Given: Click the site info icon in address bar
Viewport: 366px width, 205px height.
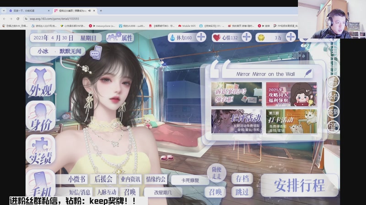Looking at the screenshot, I should pyautogui.click(x=26, y=19).
